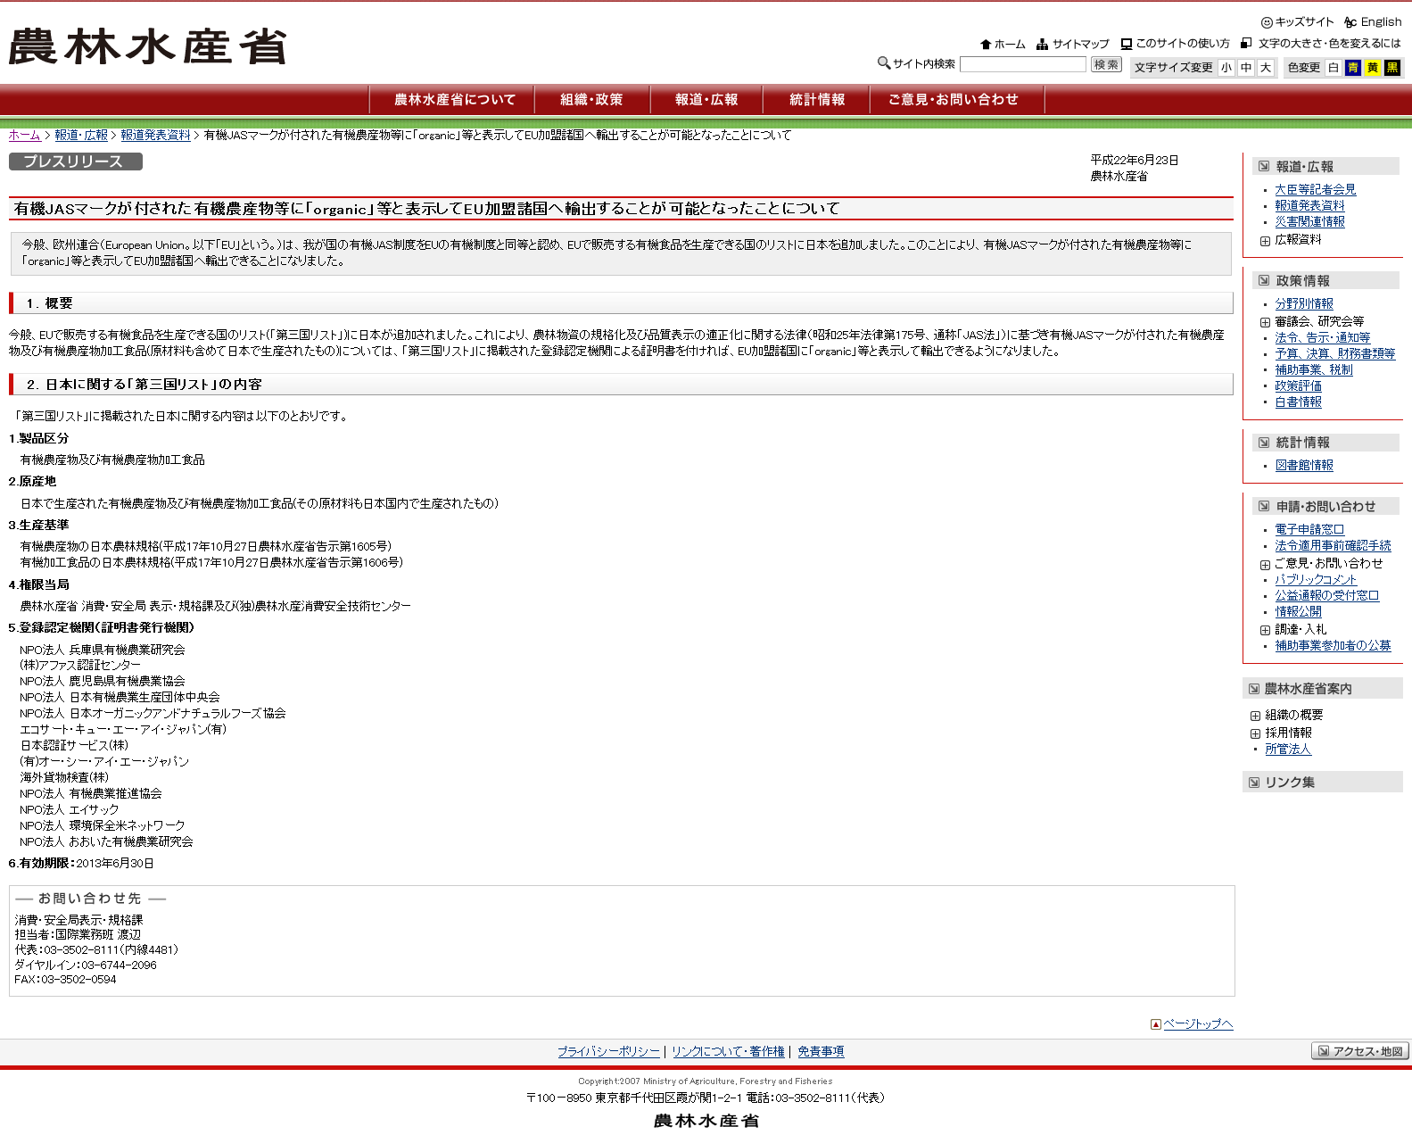The height and width of the screenshot is (1135, 1412).
Task: Click the arrow icon beside リンク集 heading
Action: (x=1254, y=783)
